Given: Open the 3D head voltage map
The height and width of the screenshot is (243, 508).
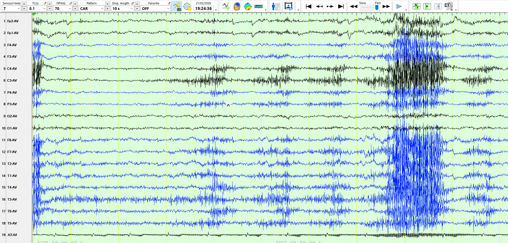Looking at the screenshot, I should click(237, 6).
